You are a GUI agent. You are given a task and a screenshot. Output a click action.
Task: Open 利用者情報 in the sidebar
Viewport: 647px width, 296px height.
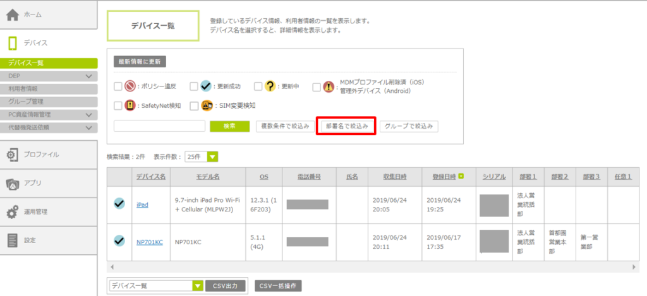coord(23,89)
